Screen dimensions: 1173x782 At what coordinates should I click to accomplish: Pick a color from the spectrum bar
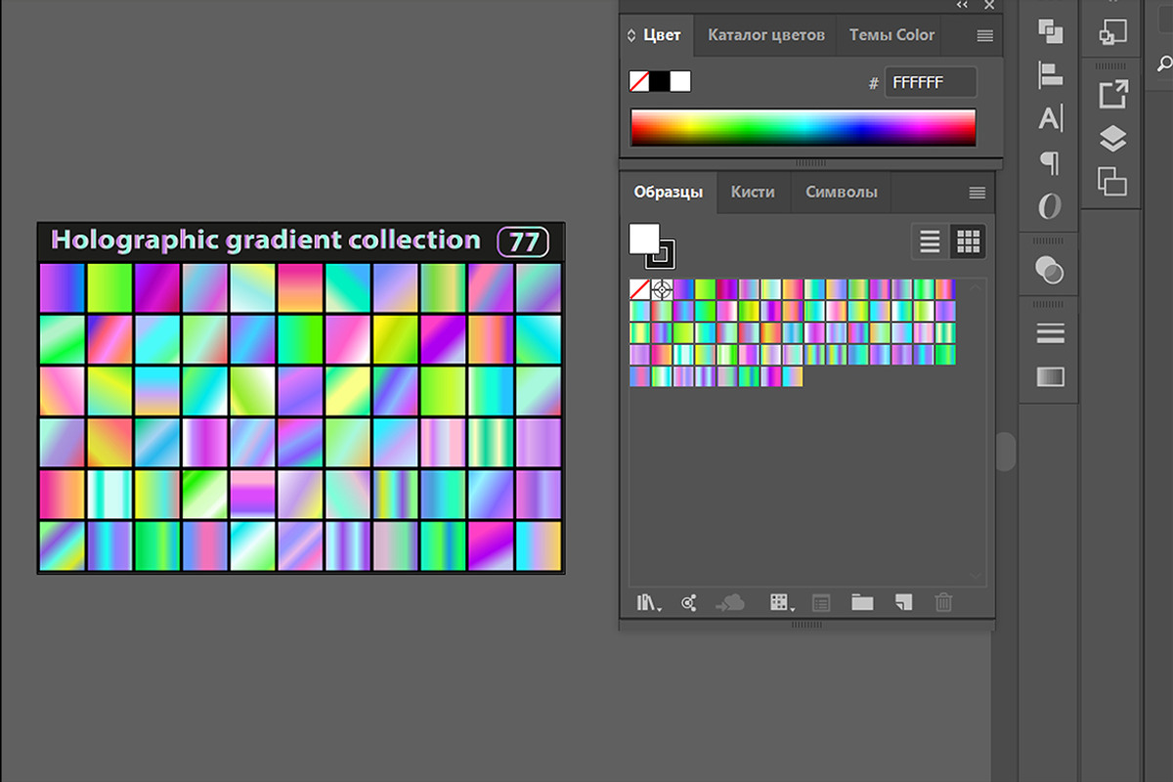pos(803,127)
